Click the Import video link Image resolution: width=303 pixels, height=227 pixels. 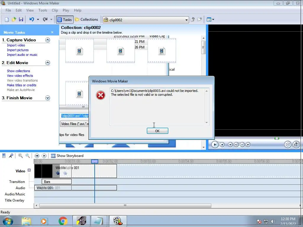(x=16, y=45)
